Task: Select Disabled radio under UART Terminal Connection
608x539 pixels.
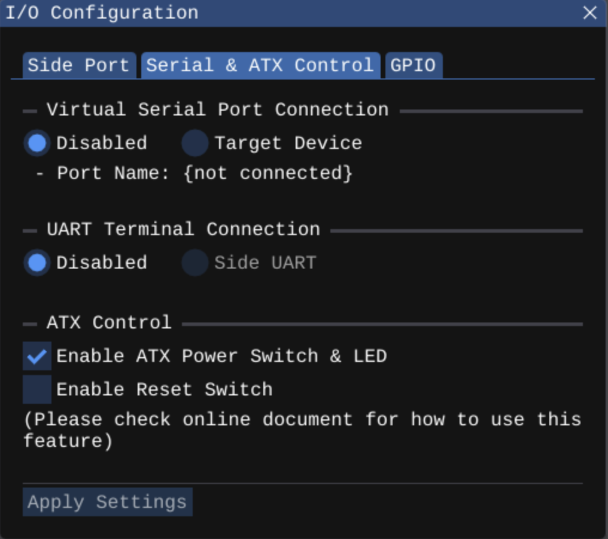Action: [x=37, y=263]
